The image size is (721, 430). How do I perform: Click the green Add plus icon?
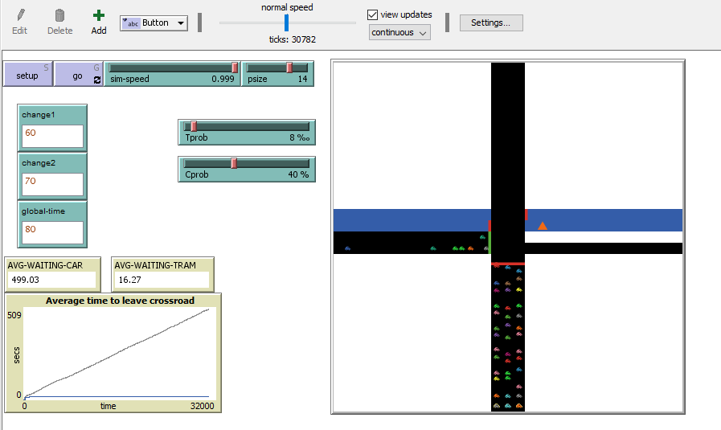coord(98,15)
